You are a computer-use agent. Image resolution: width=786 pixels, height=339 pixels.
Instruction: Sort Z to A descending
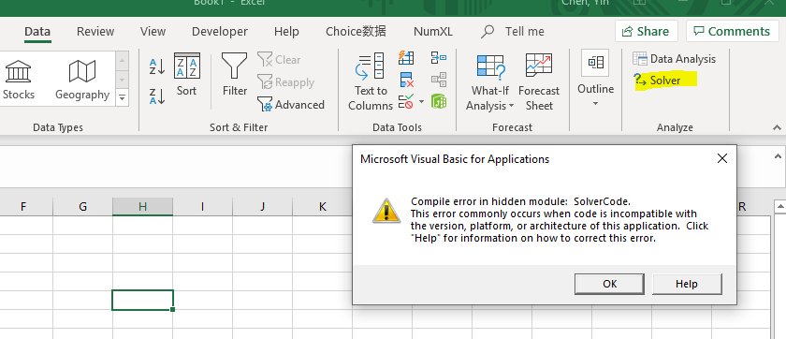click(x=157, y=96)
